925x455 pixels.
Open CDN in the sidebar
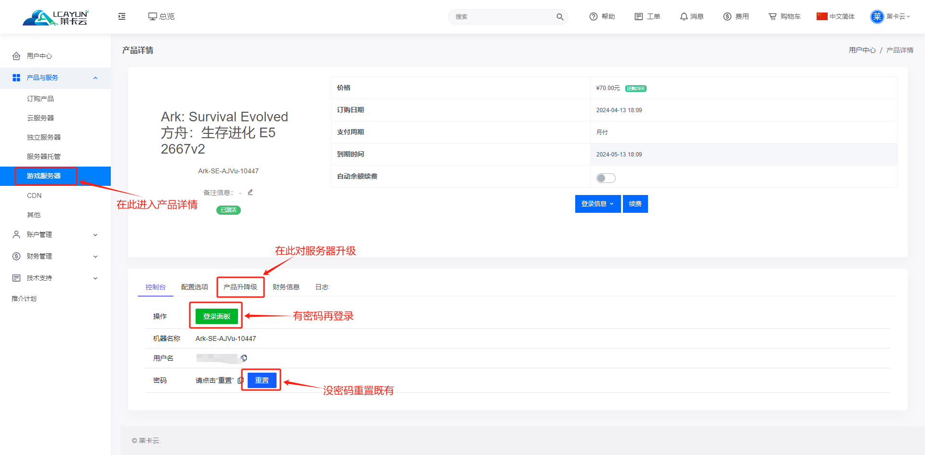pos(34,195)
